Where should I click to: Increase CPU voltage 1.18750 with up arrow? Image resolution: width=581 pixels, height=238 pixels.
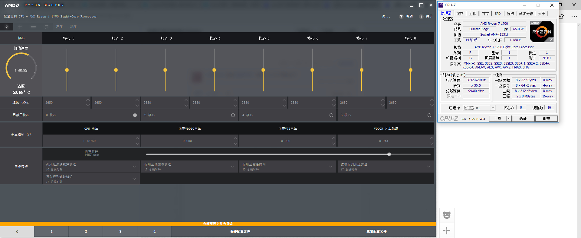pyautogui.click(x=137, y=138)
